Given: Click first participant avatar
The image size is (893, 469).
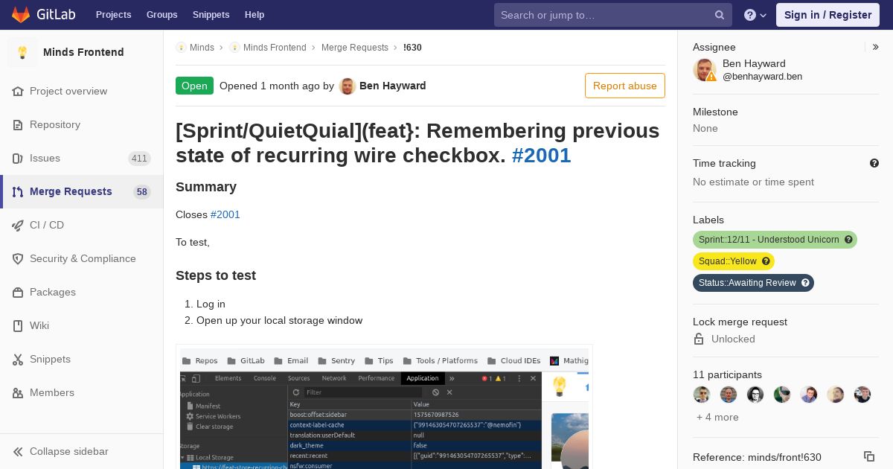Looking at the screenshot, I should 702,395.
